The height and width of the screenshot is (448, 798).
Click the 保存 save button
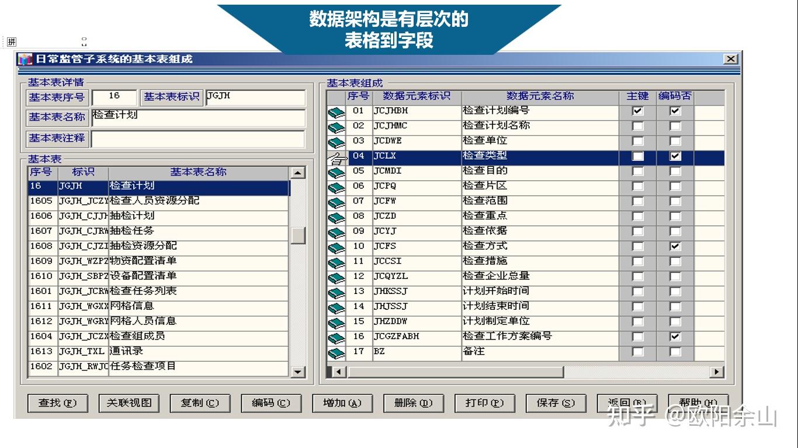coord(555,403)
